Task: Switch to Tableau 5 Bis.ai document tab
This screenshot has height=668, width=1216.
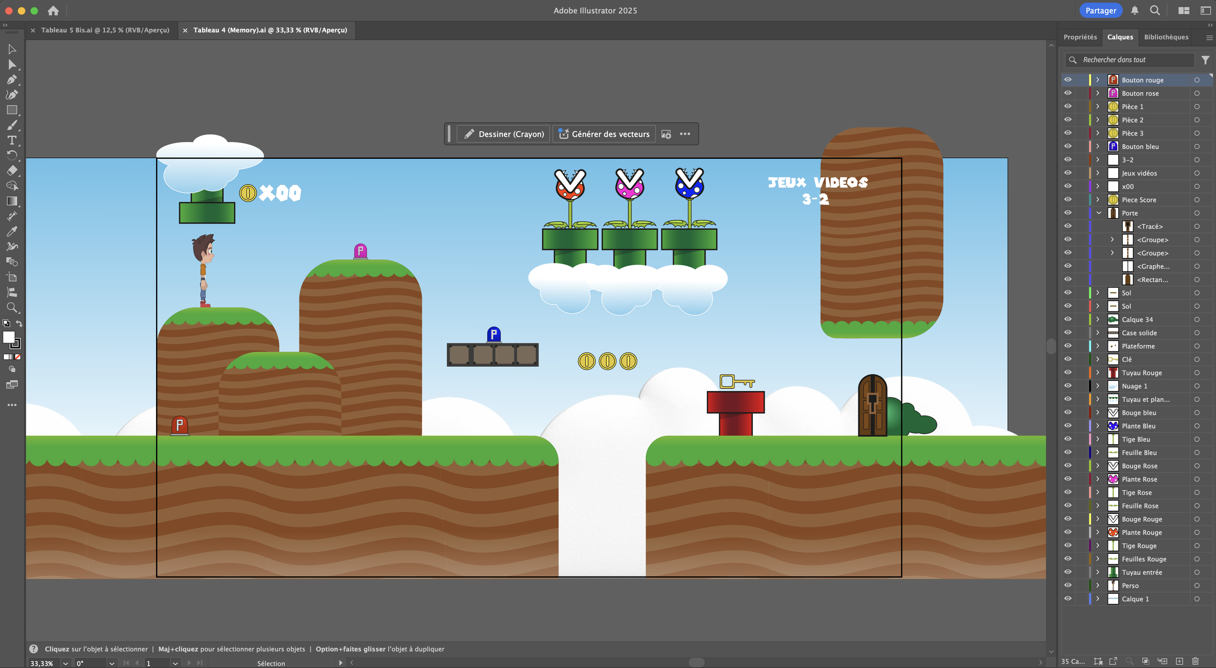Action: point(105,30)
